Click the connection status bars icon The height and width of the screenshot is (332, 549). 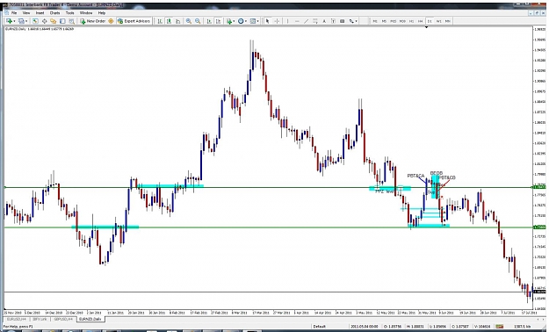coord(500,327)
